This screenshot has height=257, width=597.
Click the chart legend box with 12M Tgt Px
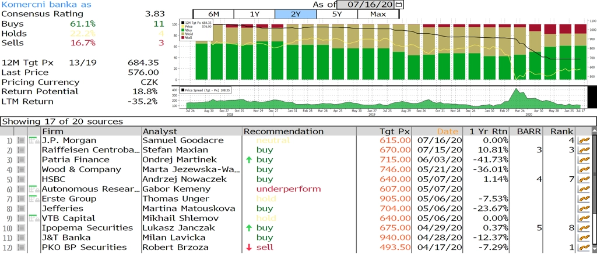pyautogui.click(x=196, y=30)
